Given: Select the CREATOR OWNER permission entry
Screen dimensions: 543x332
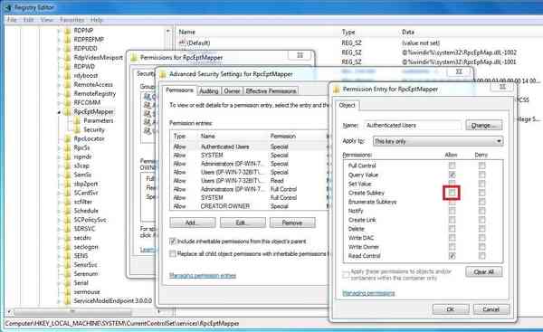Looking at the screenshot, I should [x=250, y=206].
